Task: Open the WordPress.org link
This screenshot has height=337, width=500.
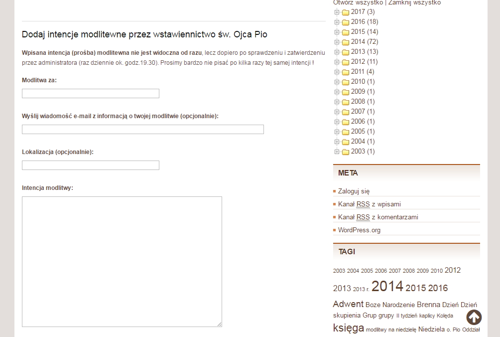Action: [x=359, y=230]
